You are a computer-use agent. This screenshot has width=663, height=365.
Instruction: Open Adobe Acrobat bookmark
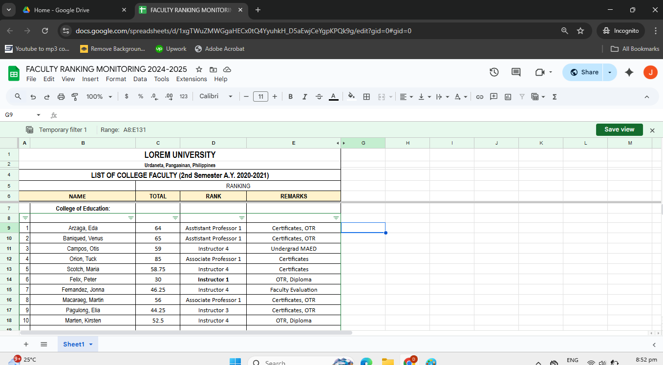(x=219, y=49)
